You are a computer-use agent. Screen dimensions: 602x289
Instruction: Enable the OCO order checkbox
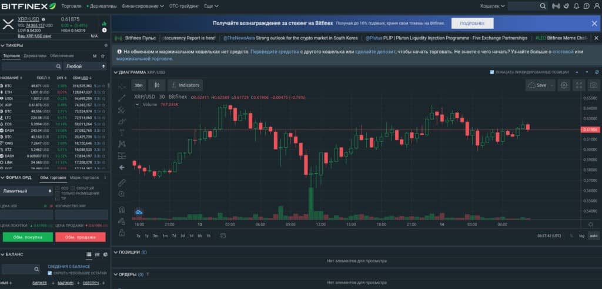click(57, 188)
